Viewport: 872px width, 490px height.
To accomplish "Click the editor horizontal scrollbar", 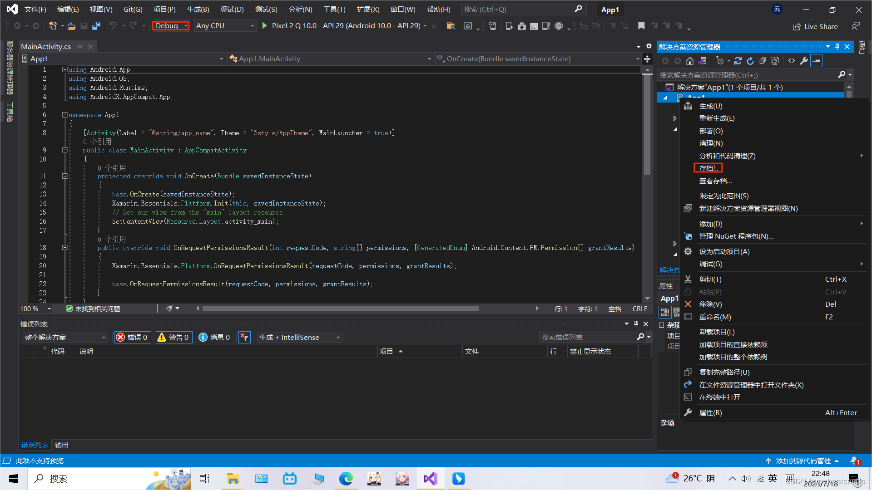I will tap(341, 309).
